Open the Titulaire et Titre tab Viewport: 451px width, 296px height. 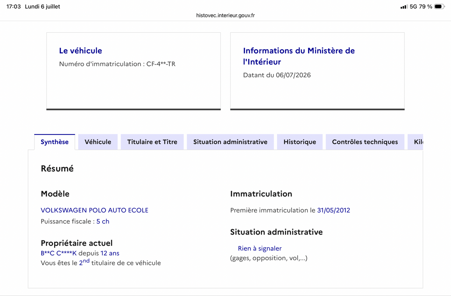(152, 142)
